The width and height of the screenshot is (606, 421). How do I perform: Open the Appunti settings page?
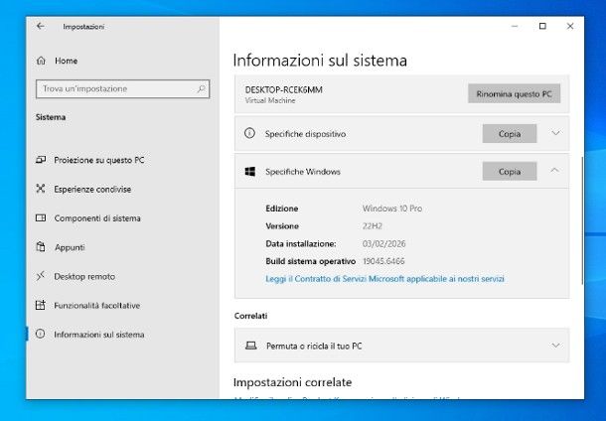(x=70, y=247)
